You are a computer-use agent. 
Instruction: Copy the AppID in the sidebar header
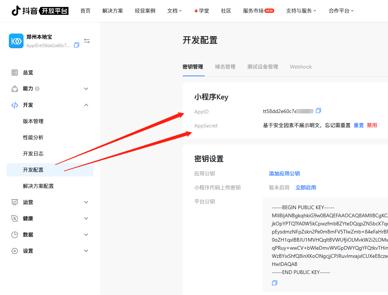(x=77, y=45)
